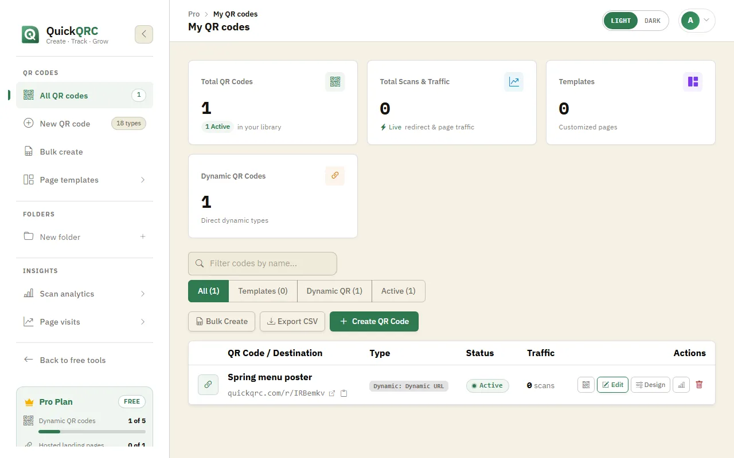This screenshot has width=734, height=458.
Task: Click the folder icon beside New folder
Action: [x=29, y=236]
